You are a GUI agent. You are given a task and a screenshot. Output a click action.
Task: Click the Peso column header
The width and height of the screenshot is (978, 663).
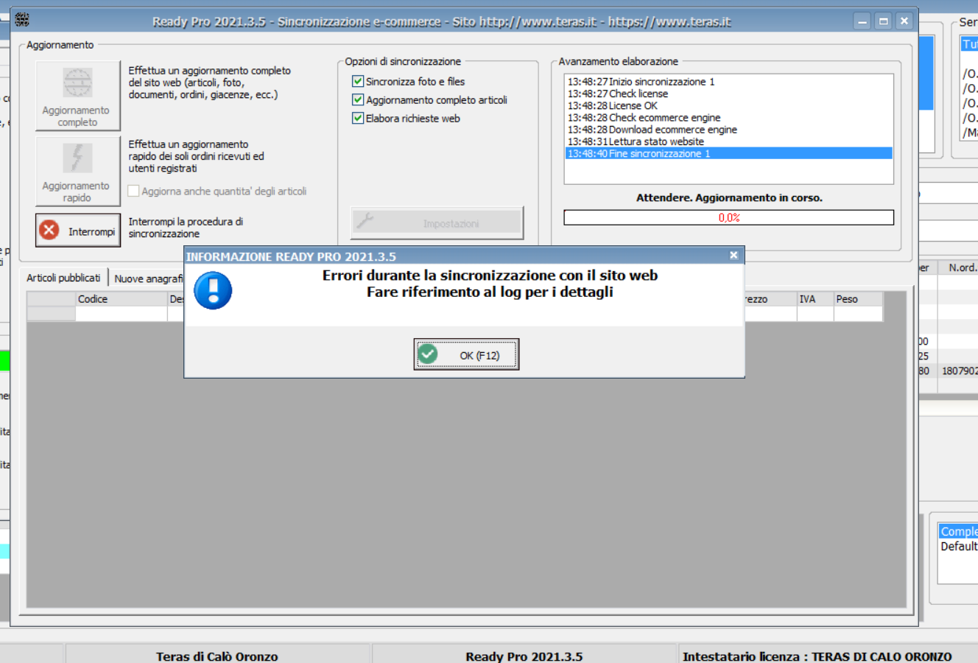coord(858,298)
